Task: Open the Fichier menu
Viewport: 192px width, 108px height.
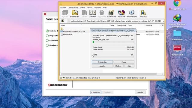Action: coord(63,7)
